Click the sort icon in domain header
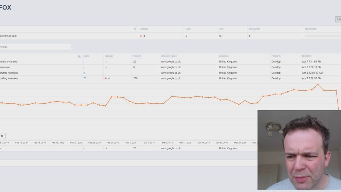Viewport: 341px width, 192px height. 135,29
